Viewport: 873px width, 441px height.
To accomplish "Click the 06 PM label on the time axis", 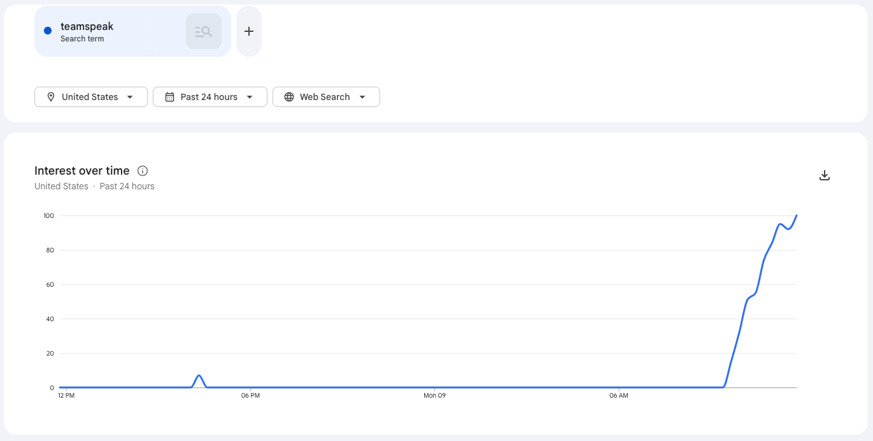I will pyautogui.click(x=250, y=396).
